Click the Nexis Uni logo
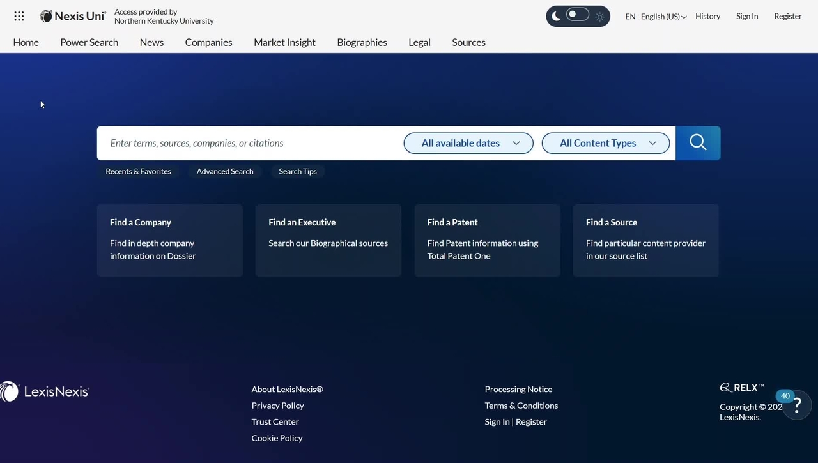818x463 pixels. tap(73, 17)
